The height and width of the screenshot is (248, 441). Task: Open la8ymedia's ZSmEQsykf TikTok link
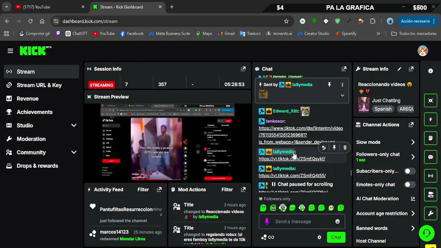292,159
